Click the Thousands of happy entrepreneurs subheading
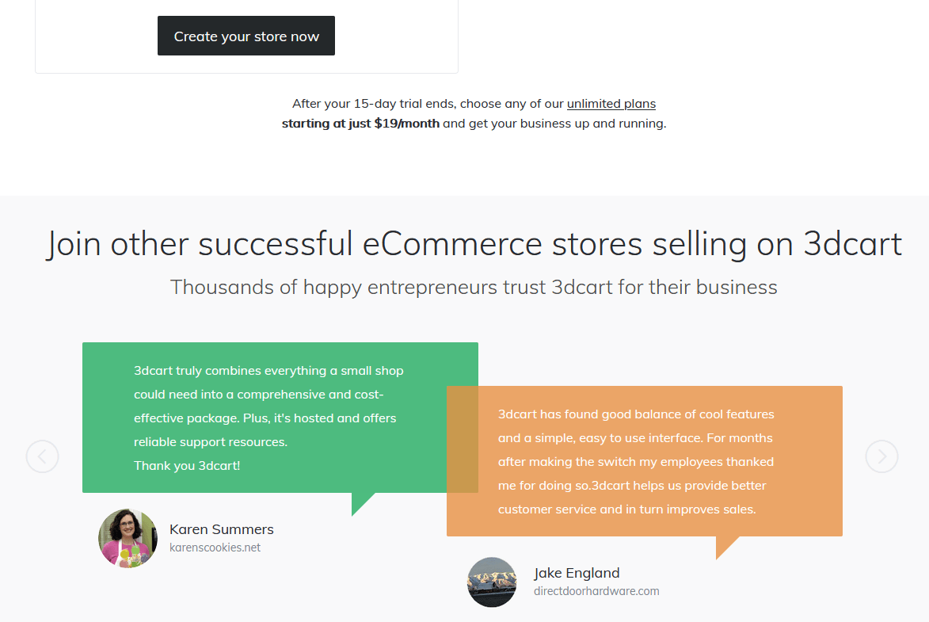Viewport: 929px width, 622px height. coord(474,287)
